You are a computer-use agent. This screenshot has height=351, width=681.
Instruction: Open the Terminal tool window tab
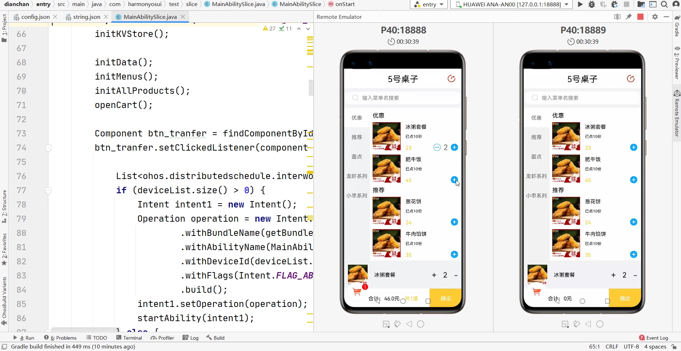(129, 338)
